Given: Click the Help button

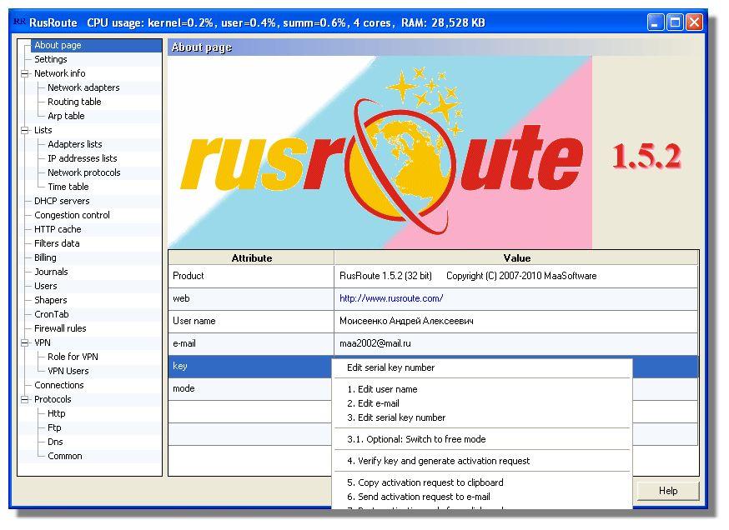Looking at the screenshot, I should point(667,491).
